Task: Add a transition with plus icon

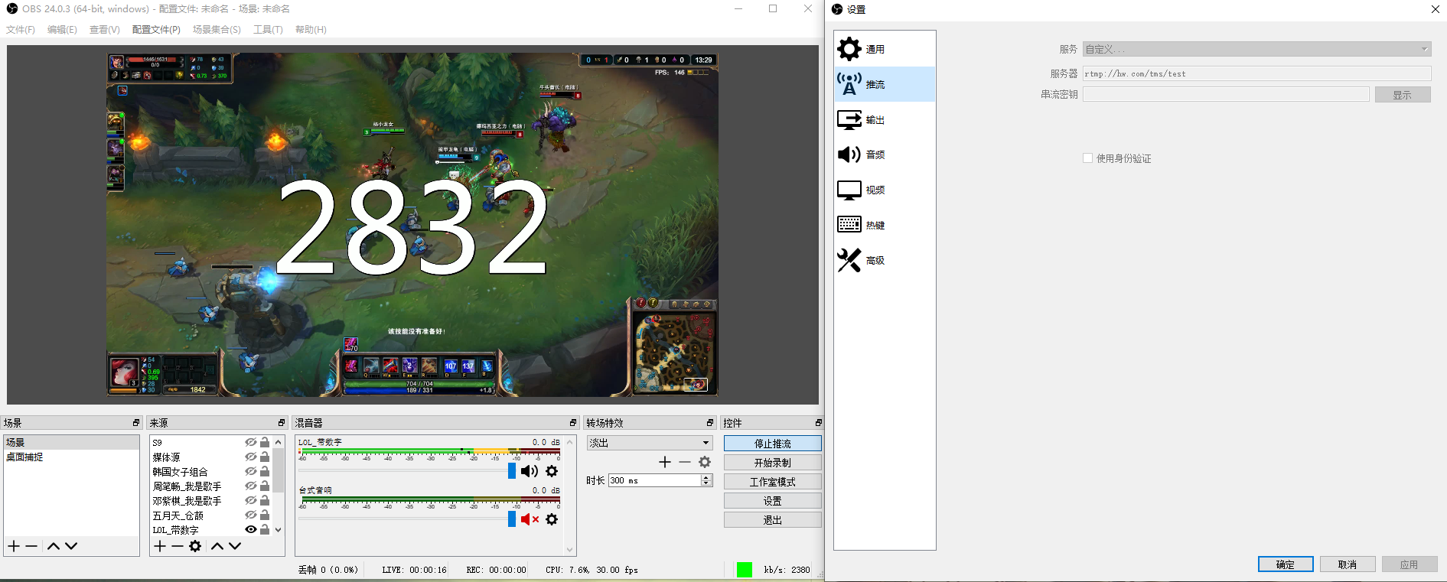Action: (664, 462)
